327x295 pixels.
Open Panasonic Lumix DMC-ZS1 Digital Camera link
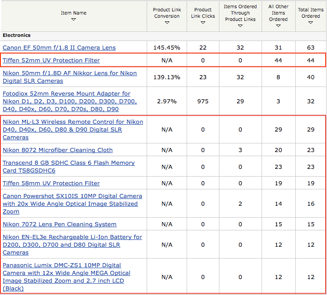coord(66,277)
